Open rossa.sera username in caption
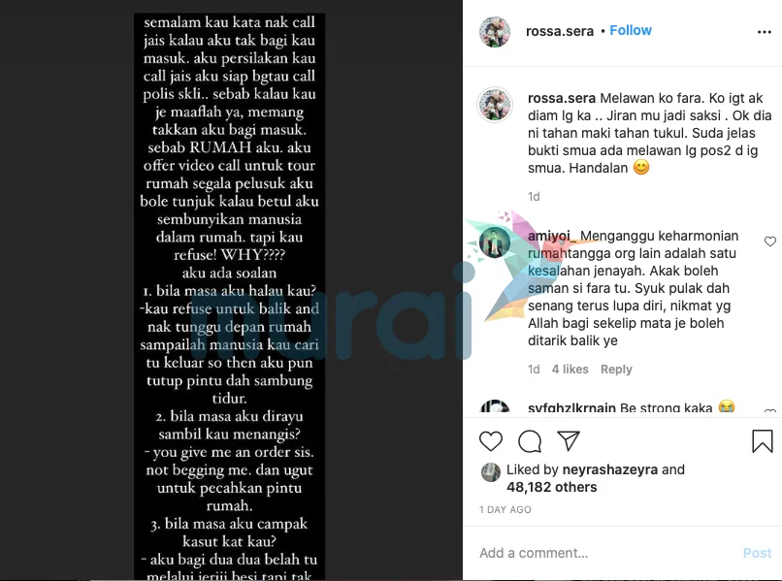The image size is (782, 581). [x=562, y=98]
